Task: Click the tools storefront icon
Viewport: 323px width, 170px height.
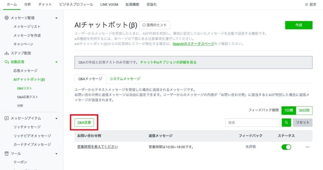Action: [7, 154]
